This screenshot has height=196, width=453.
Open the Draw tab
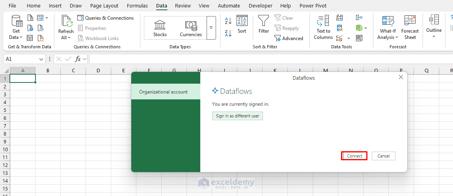click(x=76, y=6)
